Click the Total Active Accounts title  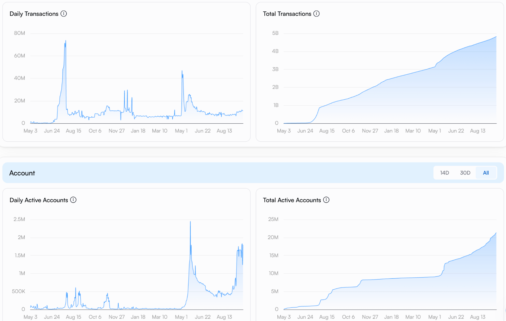pyautogui.click(x=292, y=200)
